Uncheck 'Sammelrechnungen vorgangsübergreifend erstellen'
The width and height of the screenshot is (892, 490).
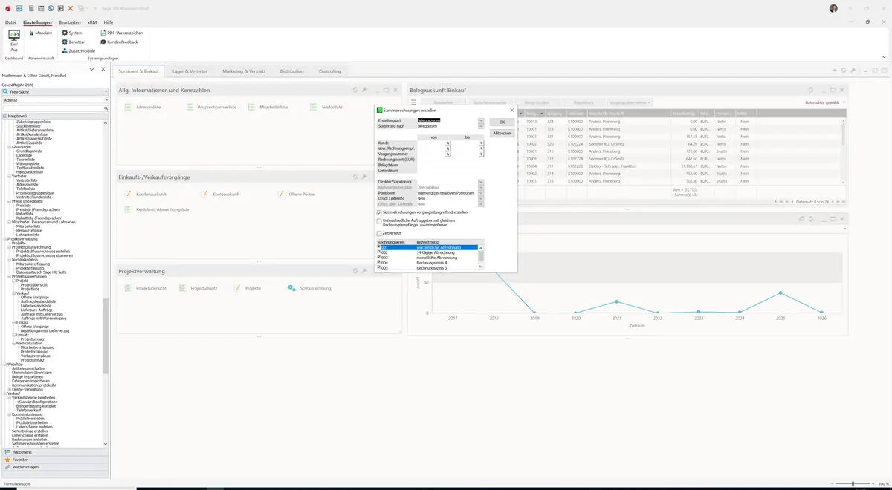click(x=379, y=212)
